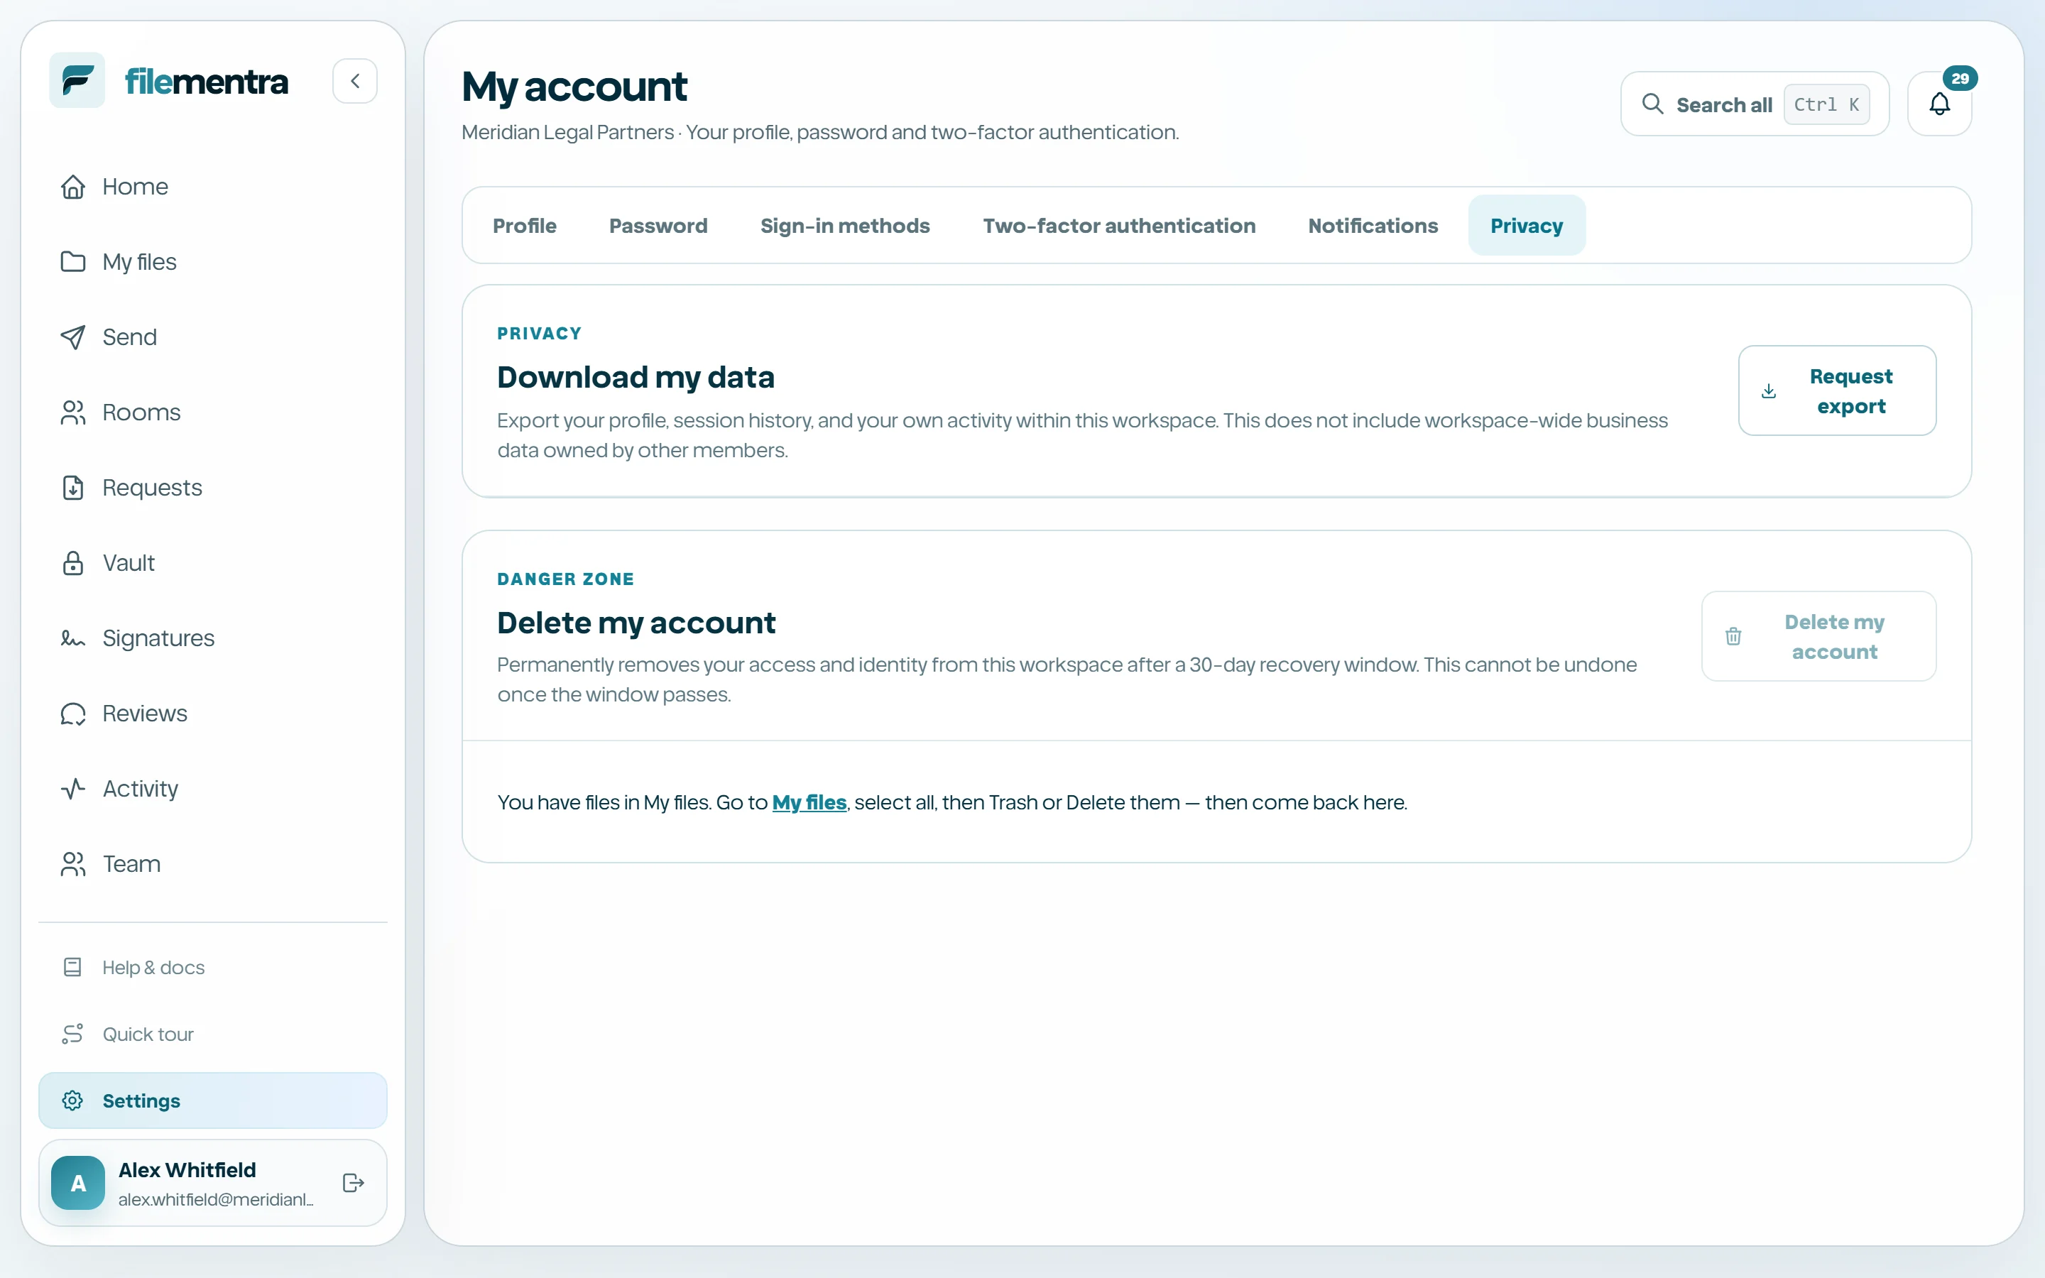
Task: Click the Alex Whitfield avatar
Action: click(x=77, y=1182)
